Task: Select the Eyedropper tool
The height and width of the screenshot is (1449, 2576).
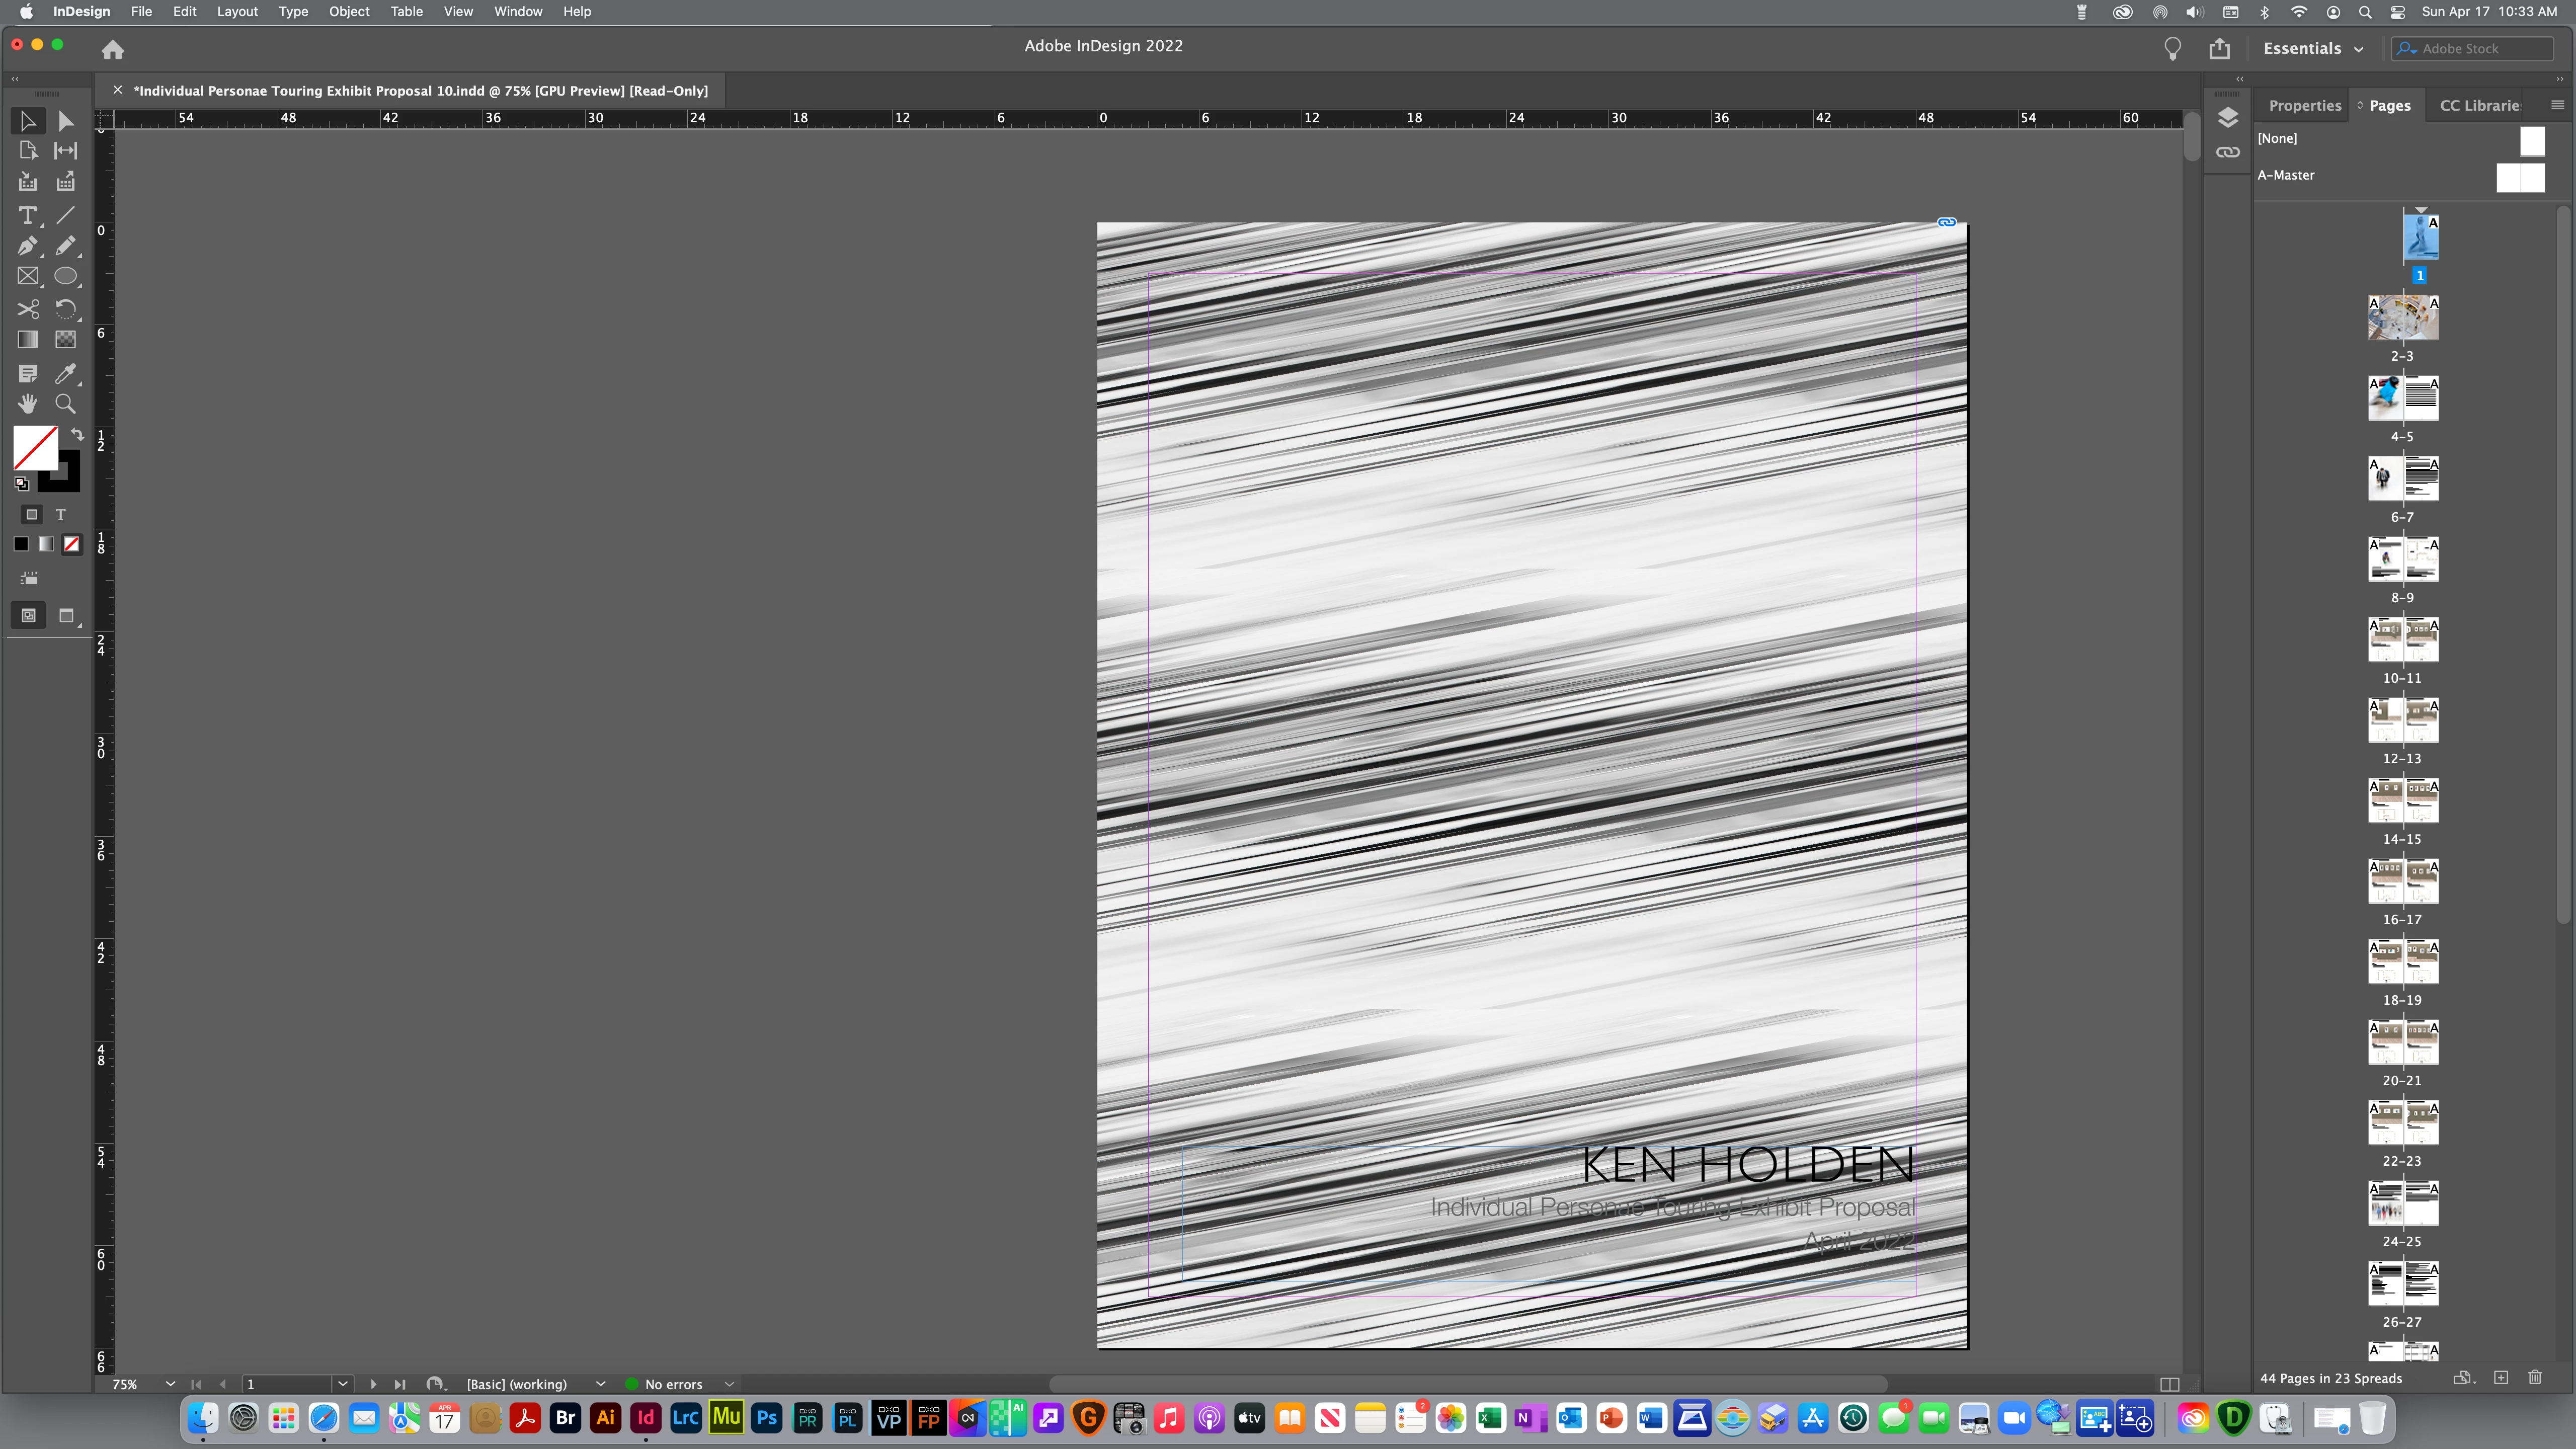Action: [65, 373]
